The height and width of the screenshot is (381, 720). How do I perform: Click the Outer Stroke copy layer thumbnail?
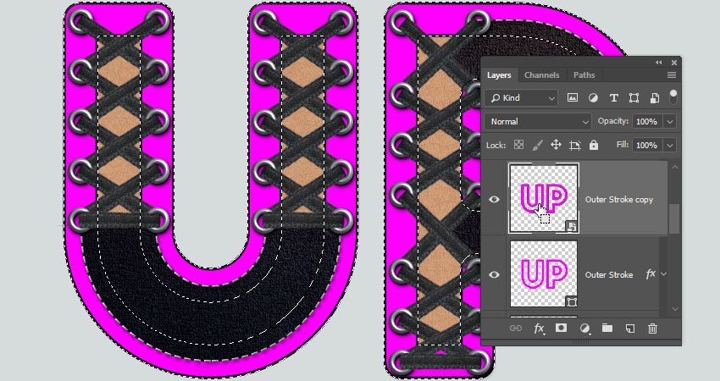pos(544,198)
